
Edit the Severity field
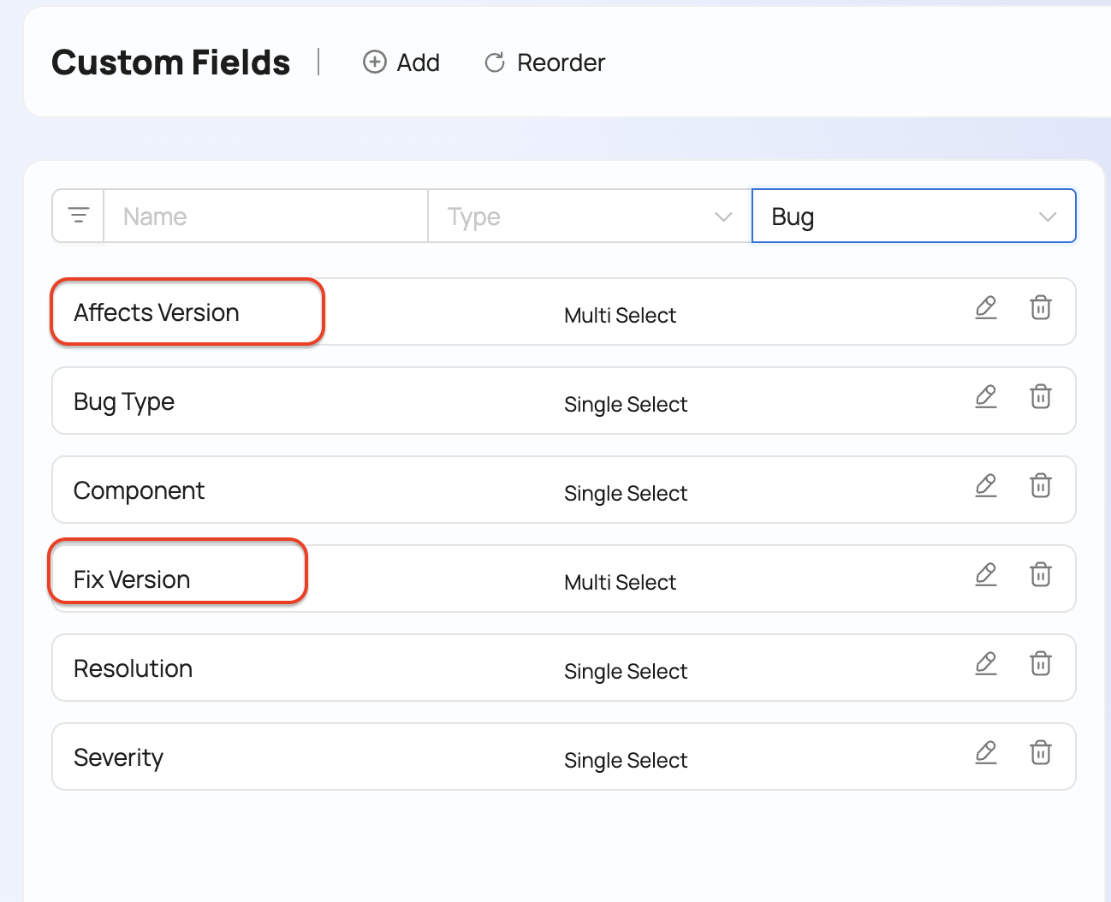(986, 753)
